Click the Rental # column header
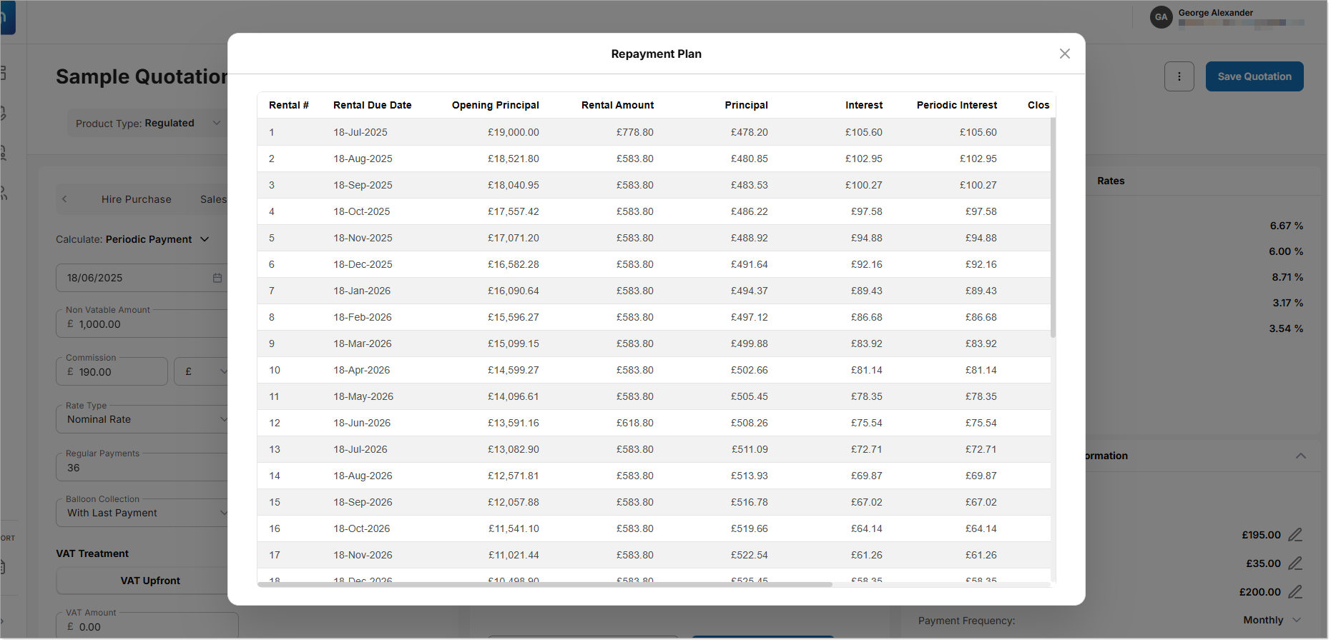This screenshot has height=642, width=1331. point(289,105)
